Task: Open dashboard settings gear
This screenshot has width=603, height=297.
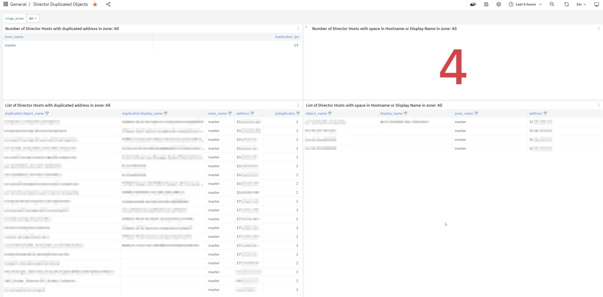Action: 498,4
